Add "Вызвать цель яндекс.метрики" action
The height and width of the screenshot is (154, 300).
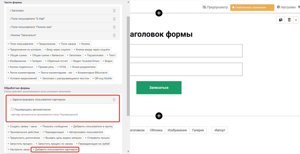[62, 138]
